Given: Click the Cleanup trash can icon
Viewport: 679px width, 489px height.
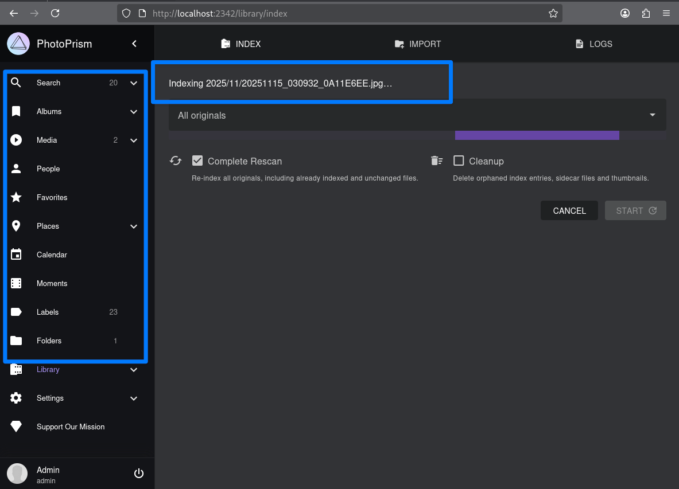Looking at the screenshot, I should [436, 161].
